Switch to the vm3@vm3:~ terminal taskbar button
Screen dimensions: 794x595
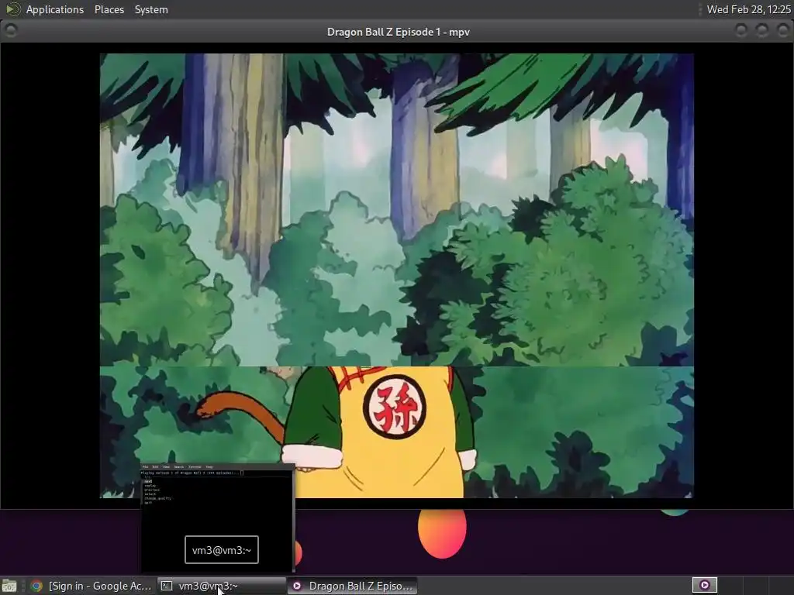click(221, 586)
